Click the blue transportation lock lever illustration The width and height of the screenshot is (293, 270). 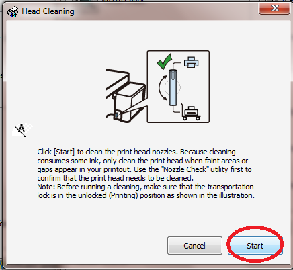click(x=173, y=87)
